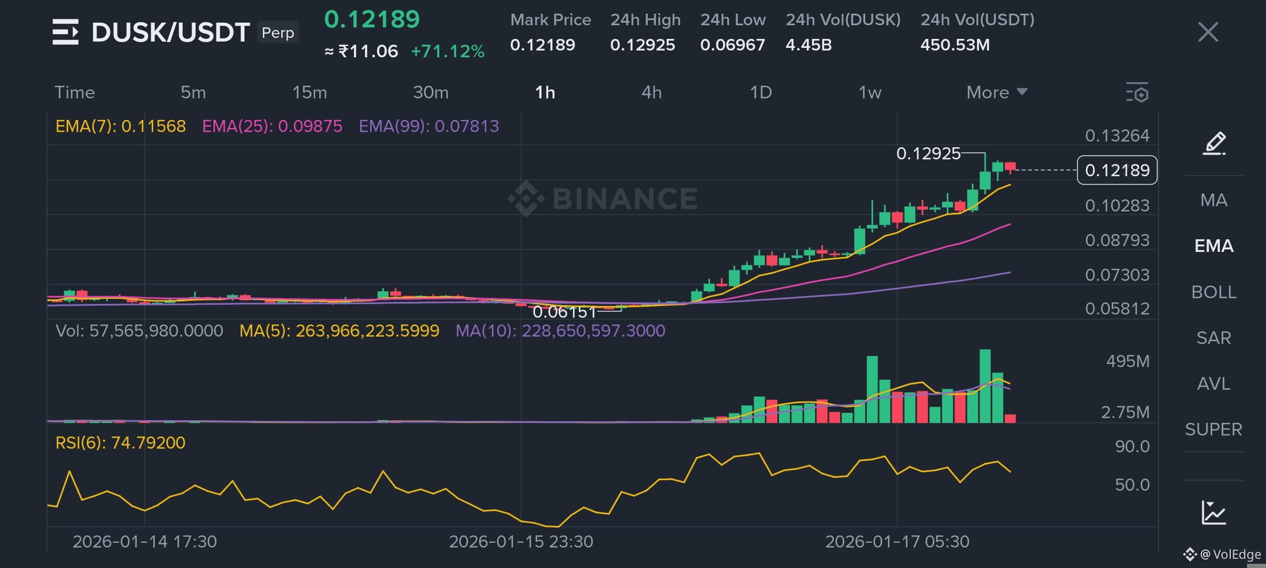Click the Vol: 57,565,980.0000 label

[x=140, y=331]
